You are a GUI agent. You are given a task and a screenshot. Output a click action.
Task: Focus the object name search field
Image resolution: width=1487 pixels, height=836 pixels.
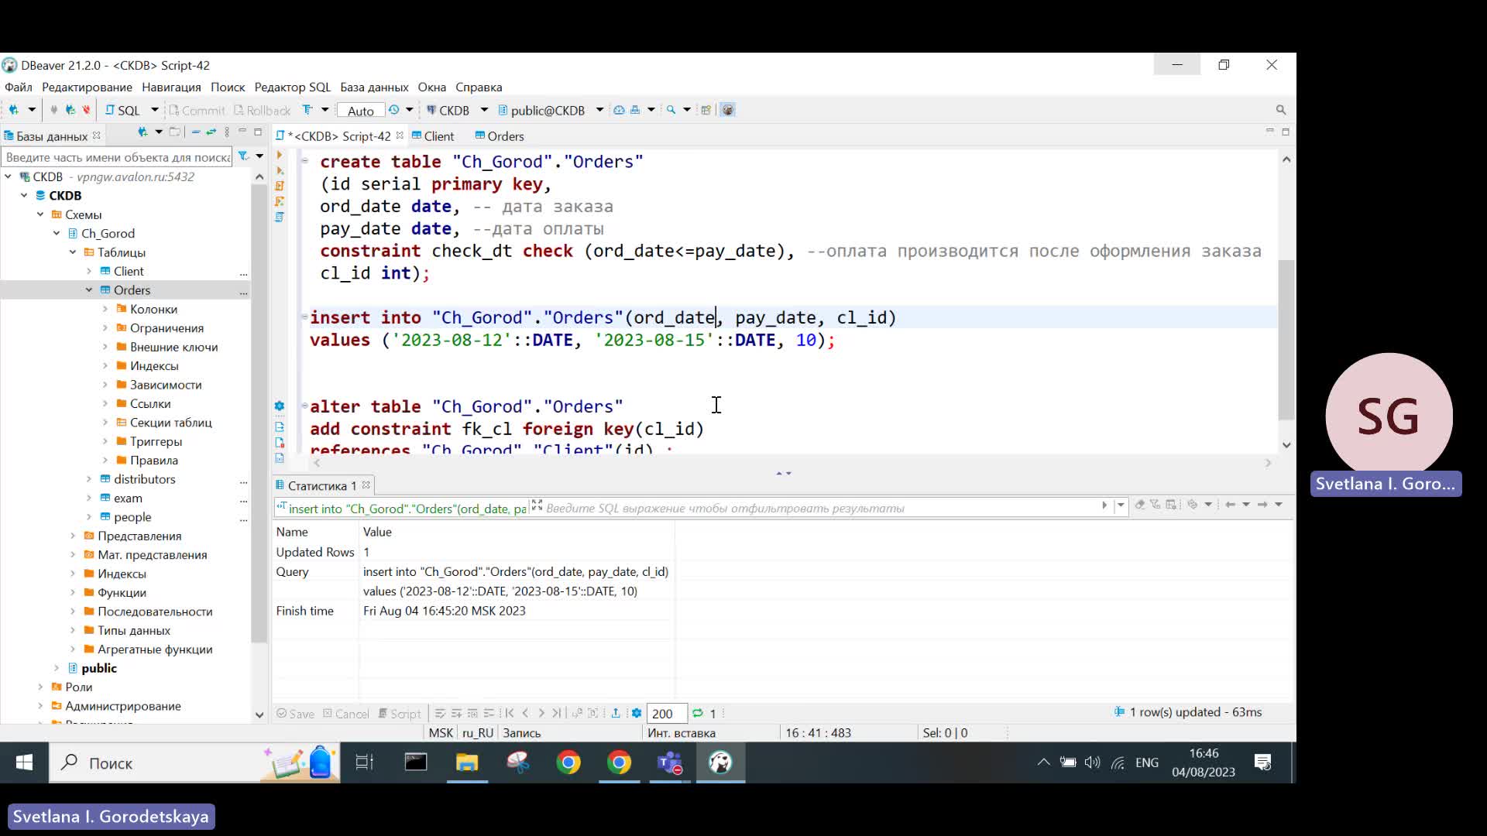(x=117, y=157)
